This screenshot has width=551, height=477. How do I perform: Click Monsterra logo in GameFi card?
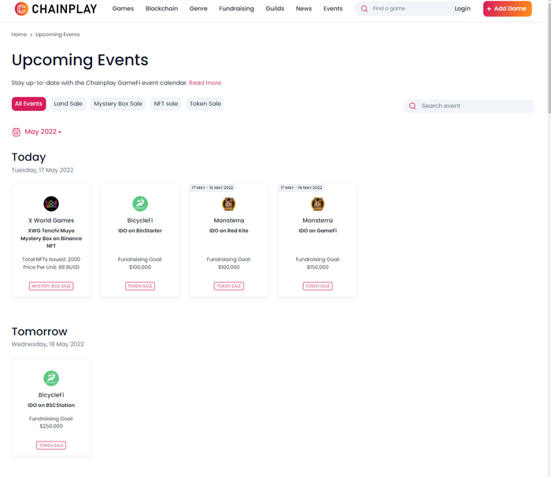(x=318, y=204)
